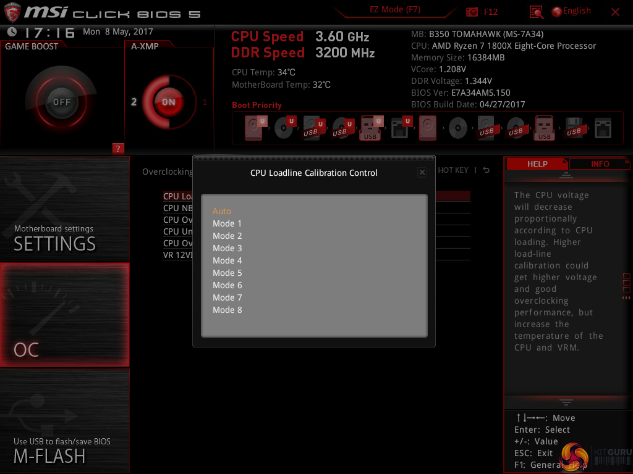Select UEFI CD/DVD boot device icon
The height and width of the screenshot is (474, 633).
tap(284, 128)
